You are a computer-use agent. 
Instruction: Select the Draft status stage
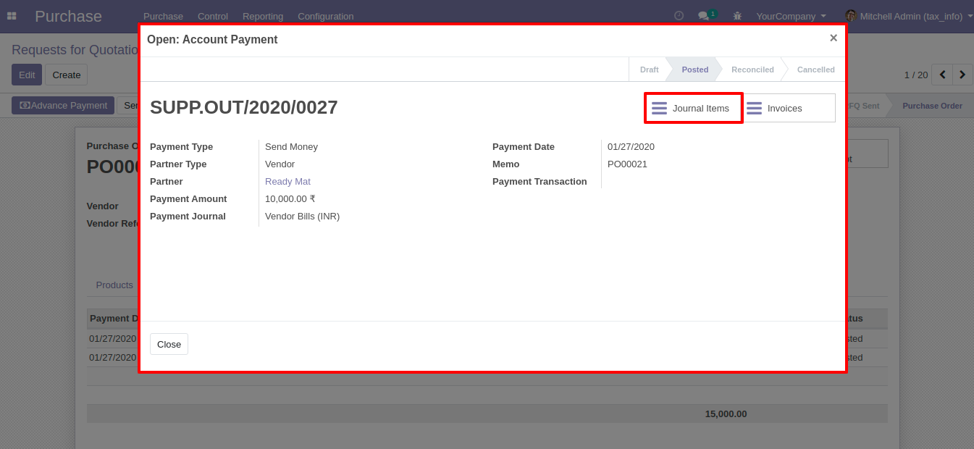pos(649,70)
